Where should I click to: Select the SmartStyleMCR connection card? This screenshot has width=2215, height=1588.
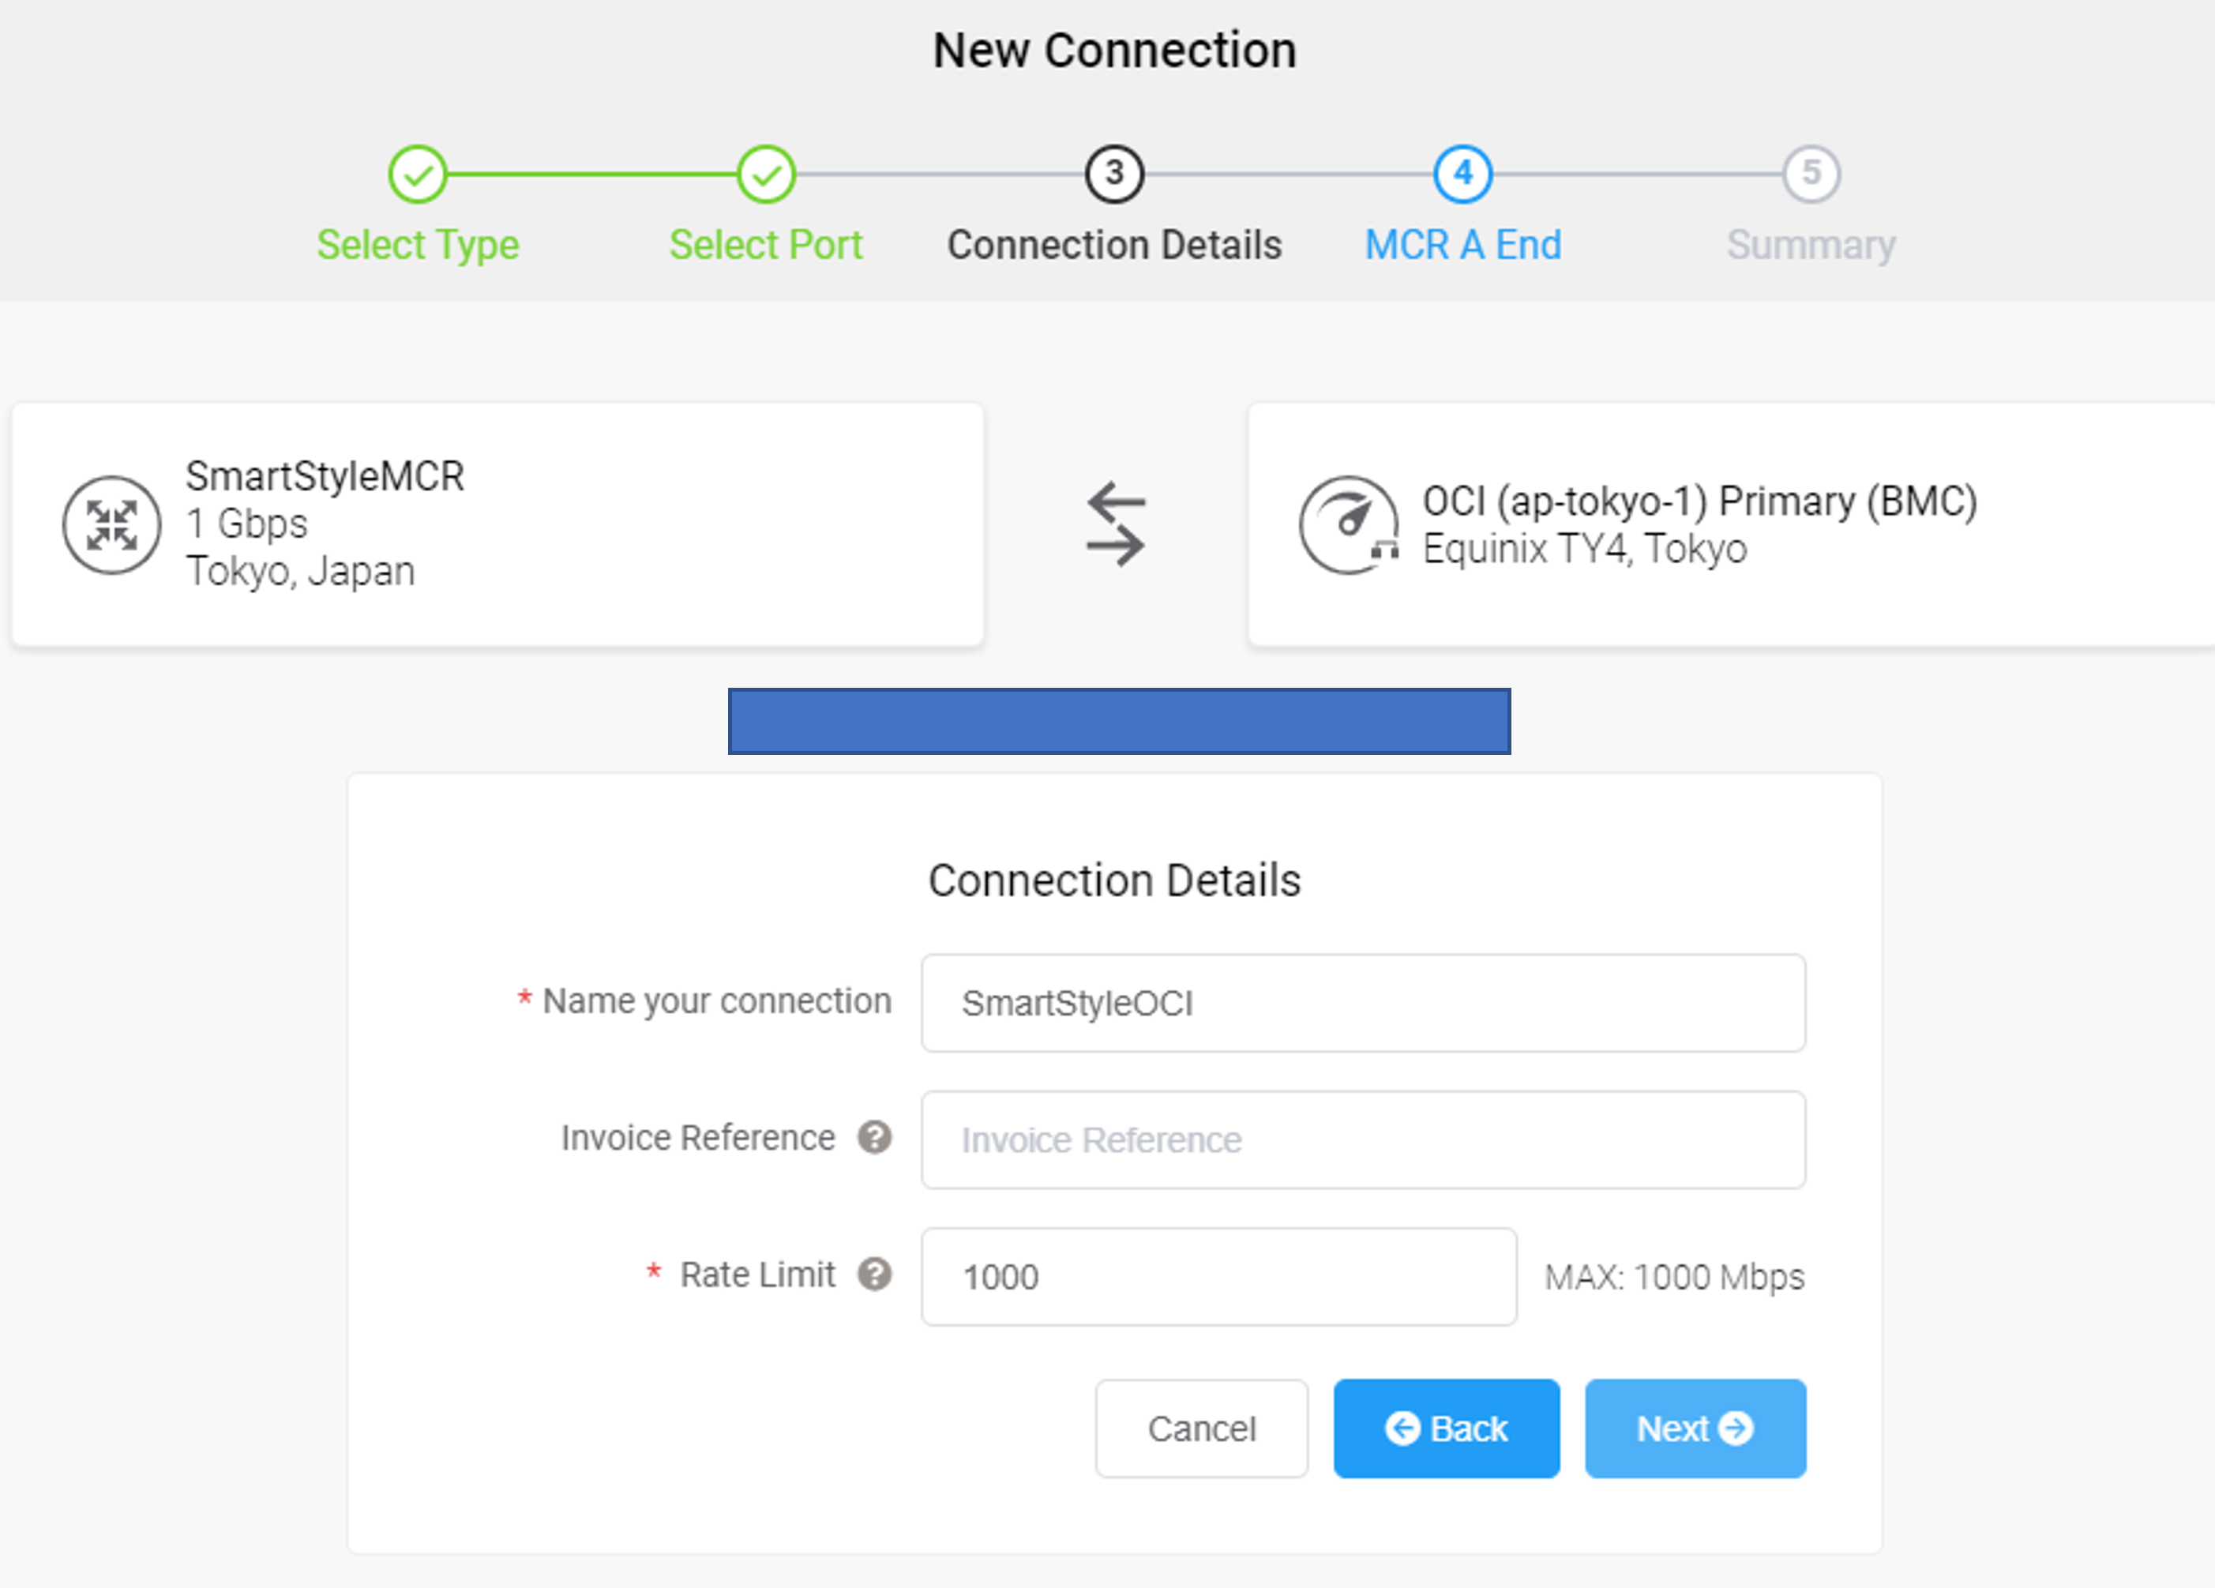point(497,524)
